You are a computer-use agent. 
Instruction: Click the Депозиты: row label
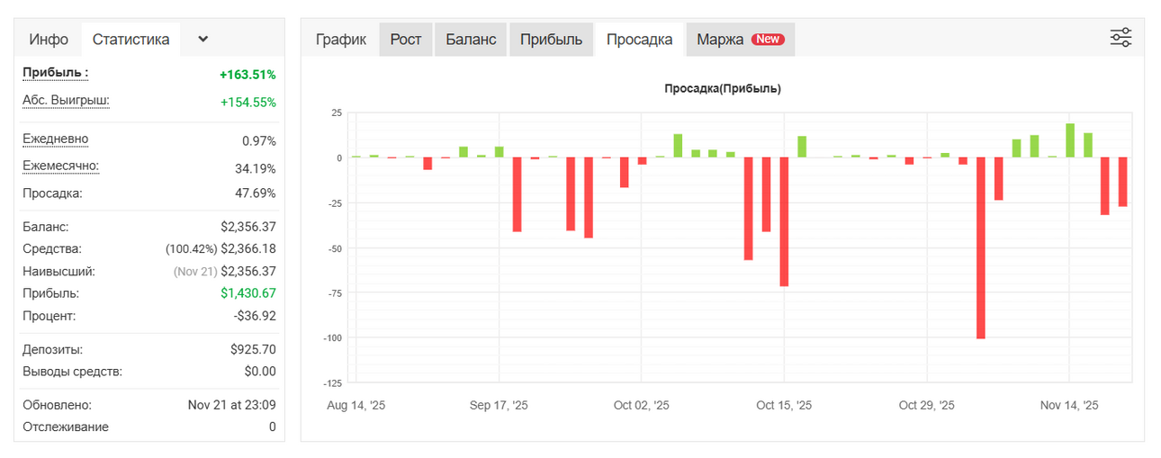pyautogui.click(x=53, y=349)
